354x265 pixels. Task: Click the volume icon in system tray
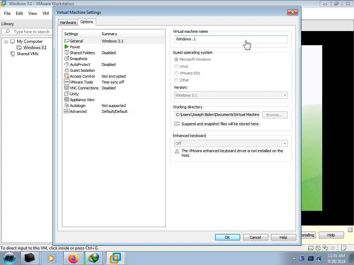click(319, 258)
